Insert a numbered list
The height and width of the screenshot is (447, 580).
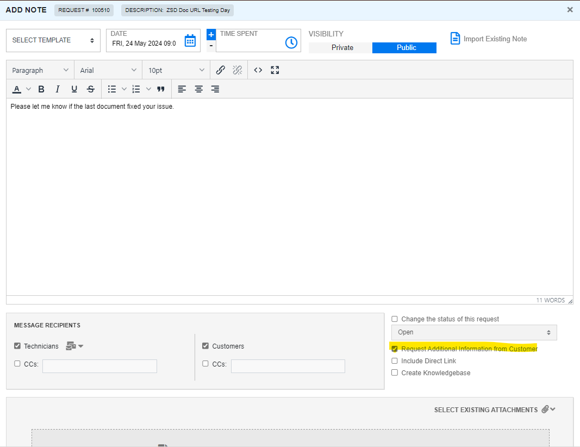pos(136,89)
